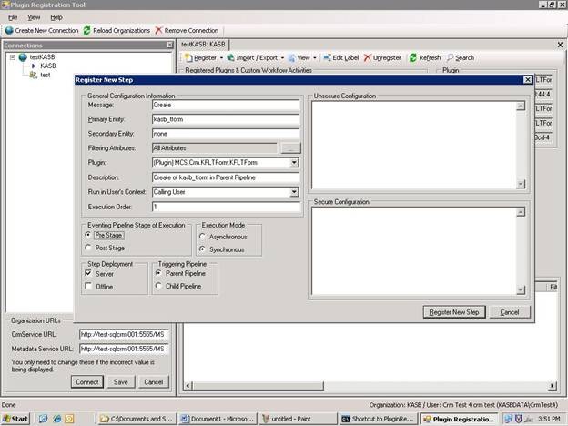Open the Plugin combo box dropdown
Screen dimensions: 568x426
coord(295,163)
